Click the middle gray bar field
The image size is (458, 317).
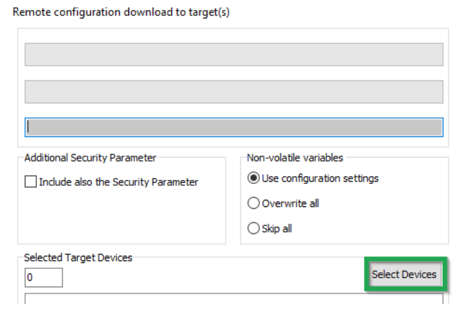pos(234,92)
